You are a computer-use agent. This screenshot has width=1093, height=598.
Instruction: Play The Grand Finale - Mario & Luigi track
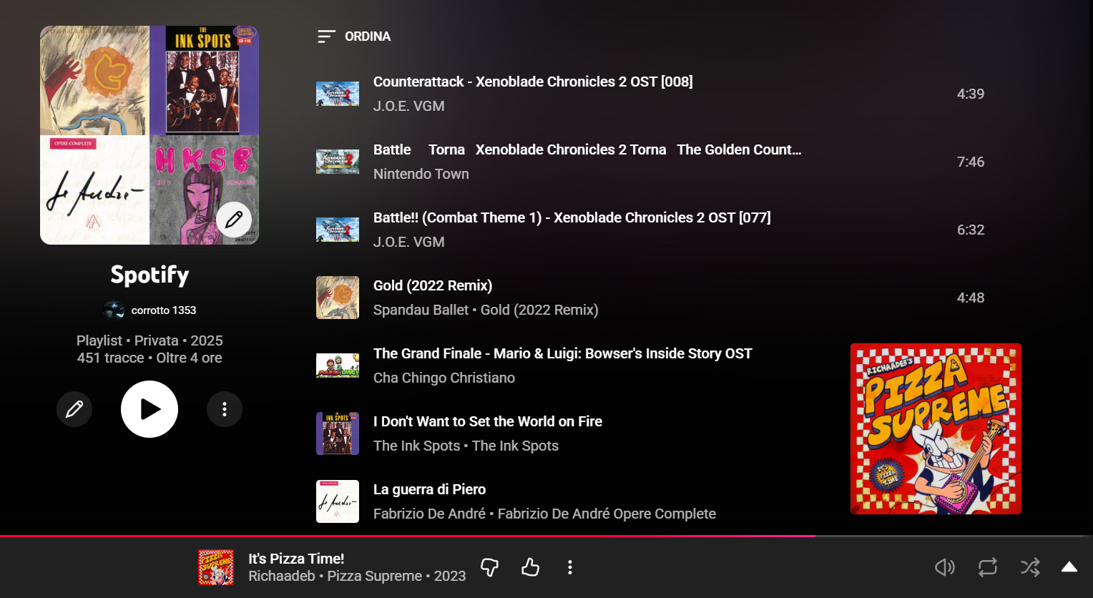pyautogui.click(x=563, y=353)
